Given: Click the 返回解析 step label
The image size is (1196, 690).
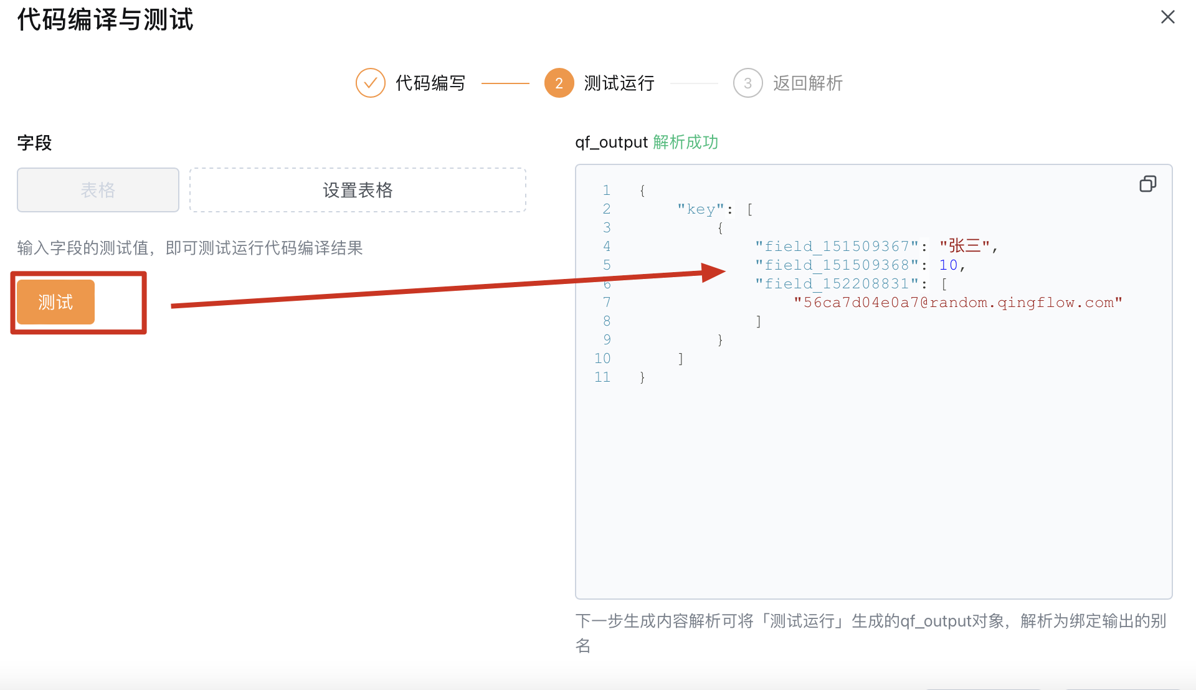Looking at the screenshot, I should coord(808,83).
